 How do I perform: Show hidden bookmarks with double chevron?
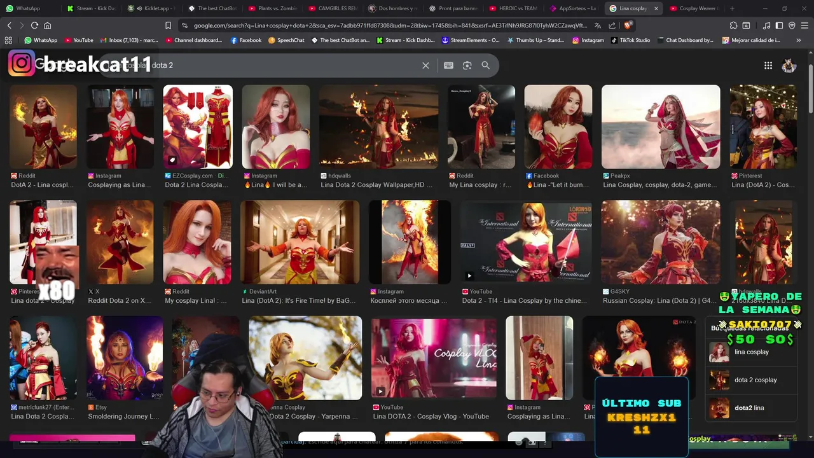799,40
